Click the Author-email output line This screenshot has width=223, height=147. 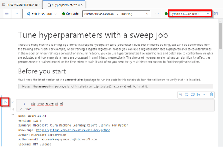tap(58, 139)
